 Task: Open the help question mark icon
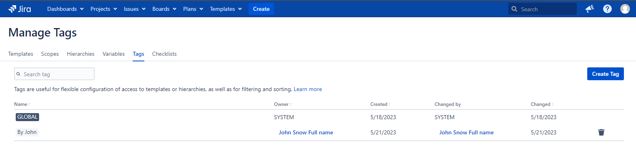[x=607, y=9]
